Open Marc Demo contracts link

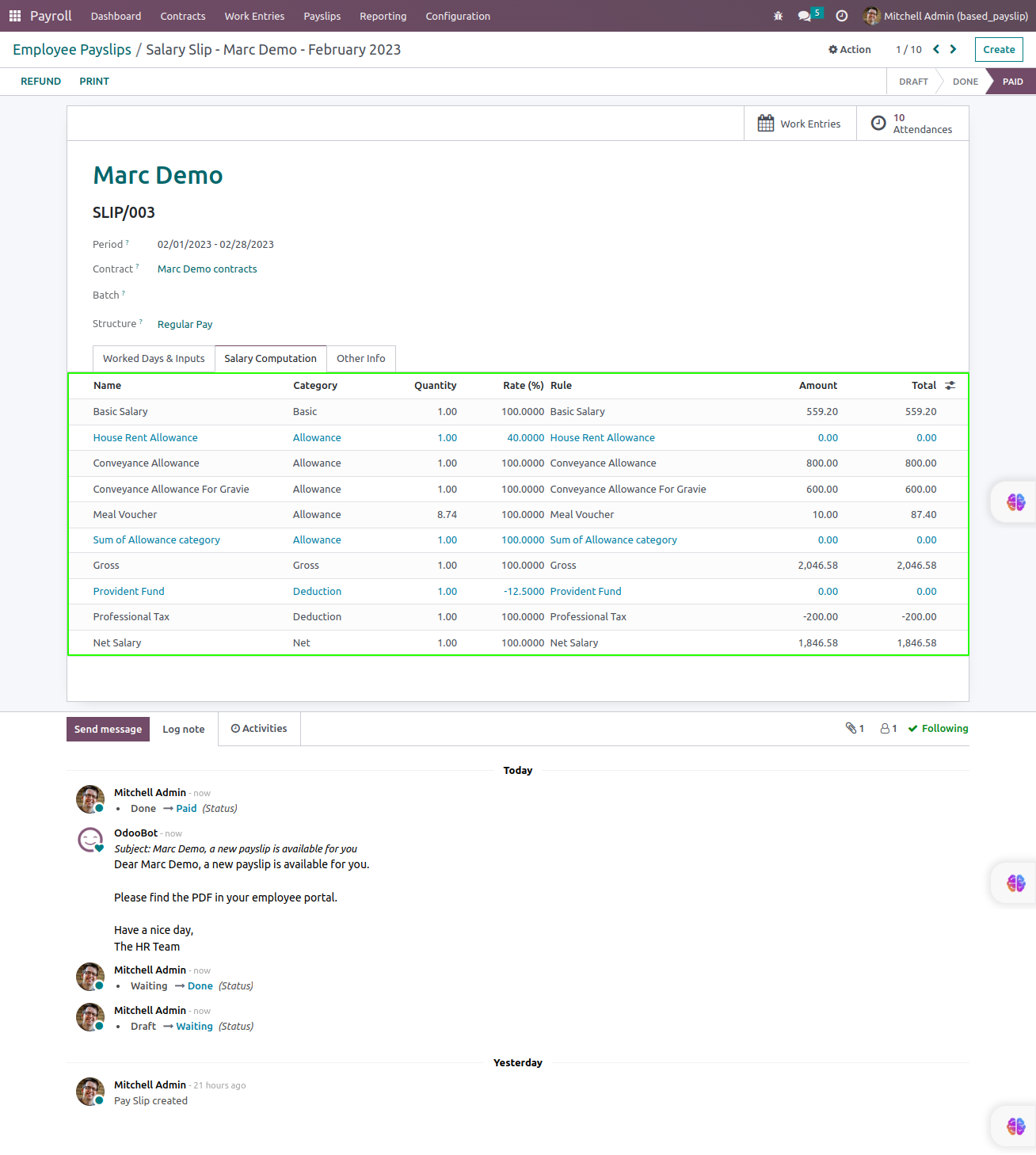pos(208,269)
